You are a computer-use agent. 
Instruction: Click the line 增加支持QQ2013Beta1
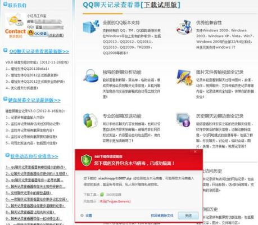pos(28,69)
